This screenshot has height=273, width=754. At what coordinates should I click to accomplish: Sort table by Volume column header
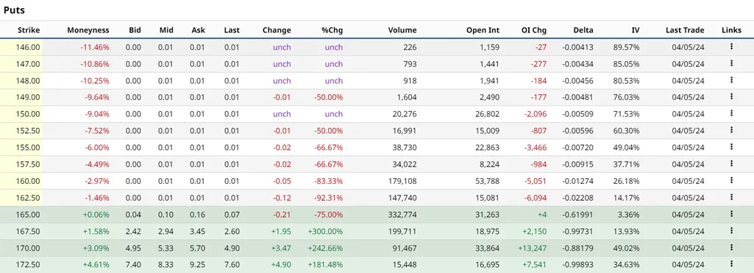tap(402, 29)
